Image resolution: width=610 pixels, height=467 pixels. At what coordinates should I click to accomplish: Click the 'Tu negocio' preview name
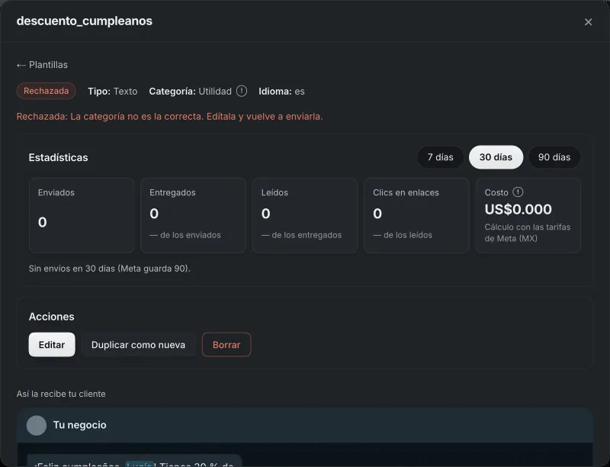(80, 425)
